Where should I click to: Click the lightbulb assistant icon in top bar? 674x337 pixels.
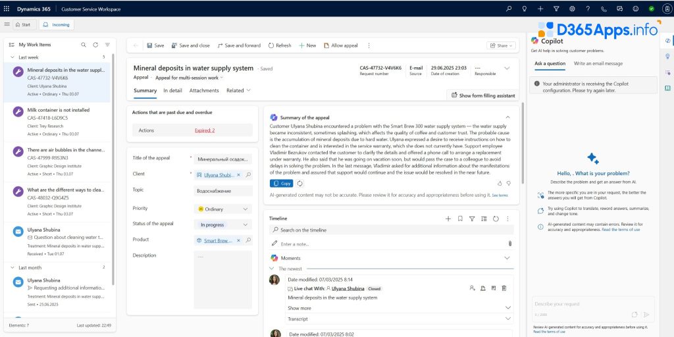pos(525,9)
